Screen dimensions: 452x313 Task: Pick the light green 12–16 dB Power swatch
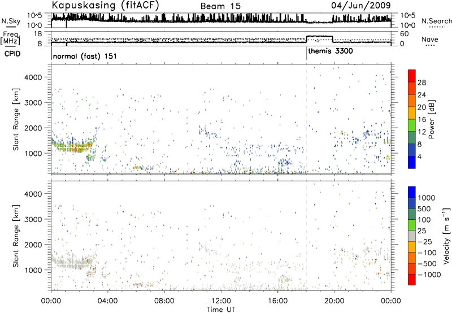pos(412,125)
